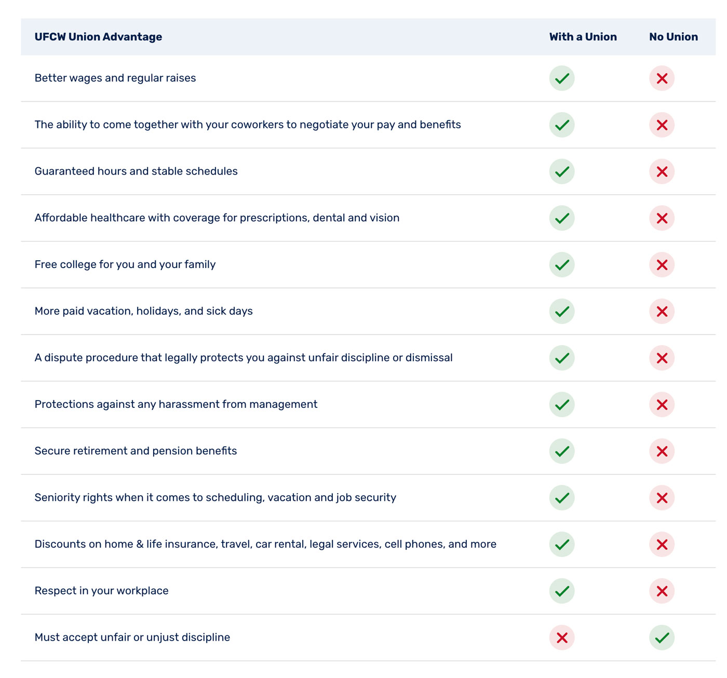Click red X under With a Union in unjust discipline row
Screen dimensions: 727x678
pyautogui.click(x=562, y=637)
